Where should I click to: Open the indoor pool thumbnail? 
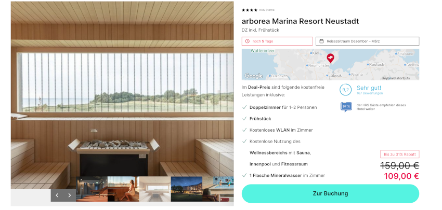pos(218,189)
